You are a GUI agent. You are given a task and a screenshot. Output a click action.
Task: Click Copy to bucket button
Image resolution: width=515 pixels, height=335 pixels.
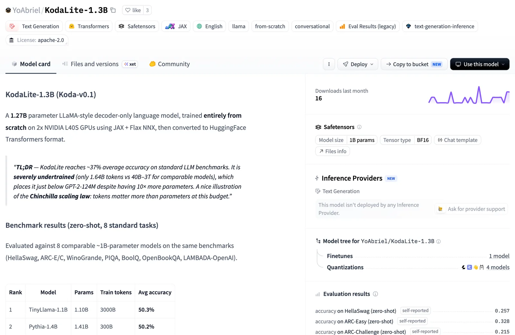coord(414,64)
